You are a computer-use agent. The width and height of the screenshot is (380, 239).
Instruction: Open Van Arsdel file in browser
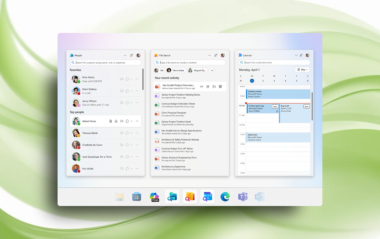point(221,87)
